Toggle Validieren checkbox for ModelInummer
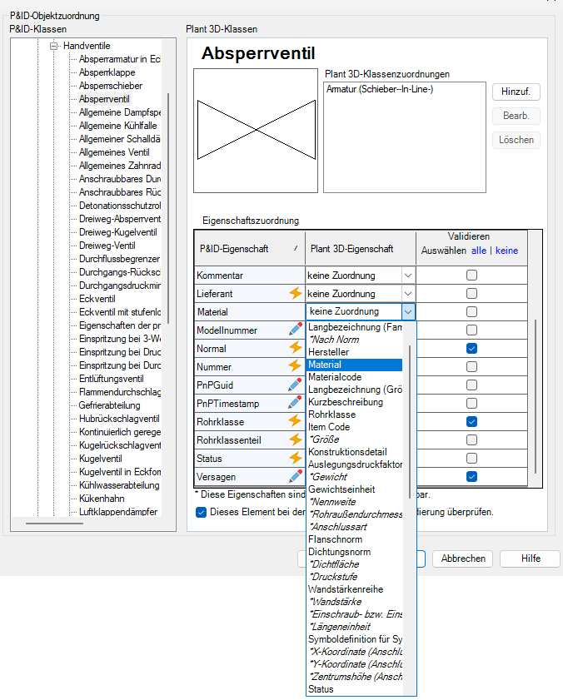563x700 pixels. (471, 330)
